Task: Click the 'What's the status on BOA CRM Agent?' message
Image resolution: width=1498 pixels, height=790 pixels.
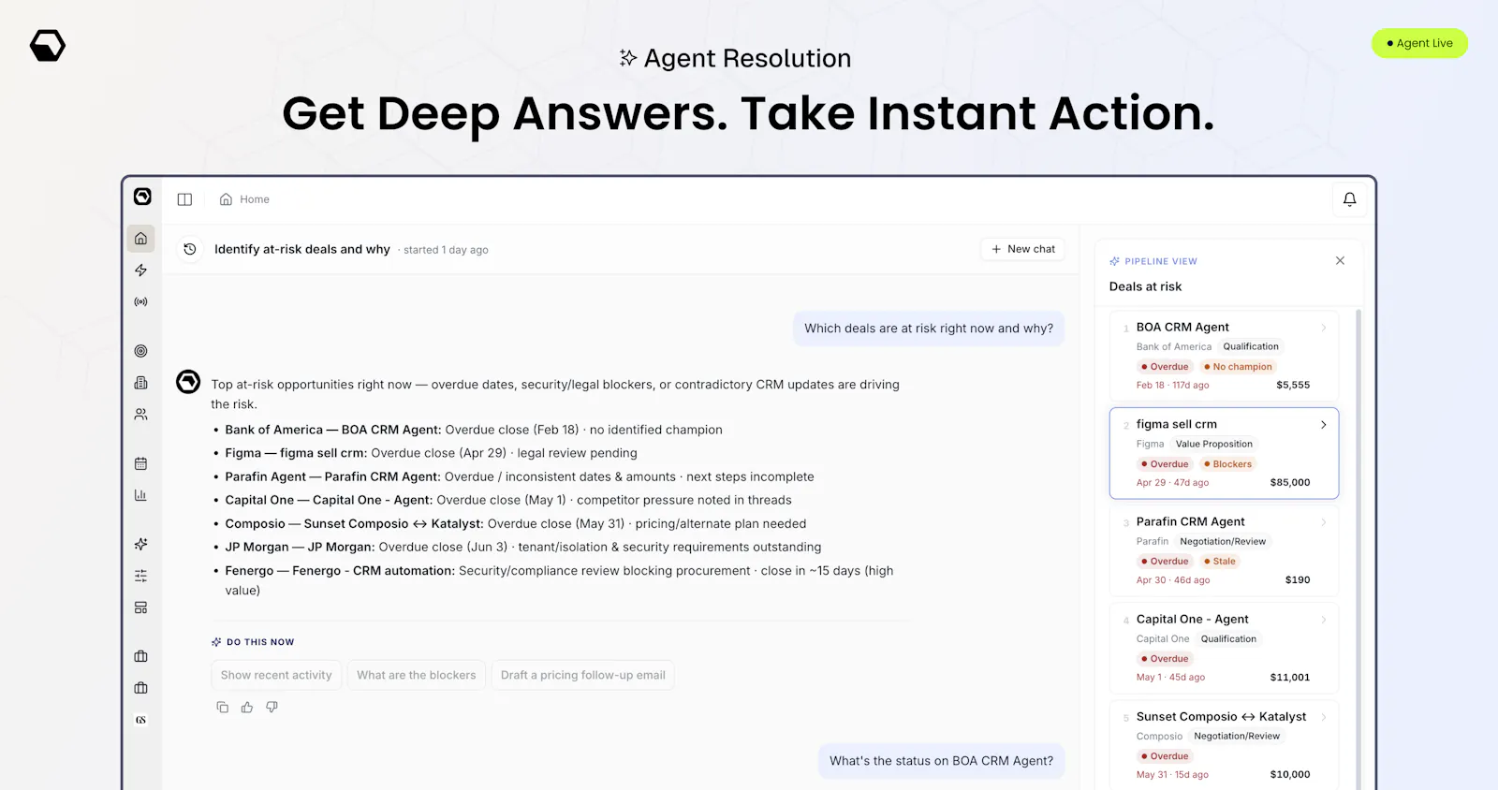Action: 941,761
